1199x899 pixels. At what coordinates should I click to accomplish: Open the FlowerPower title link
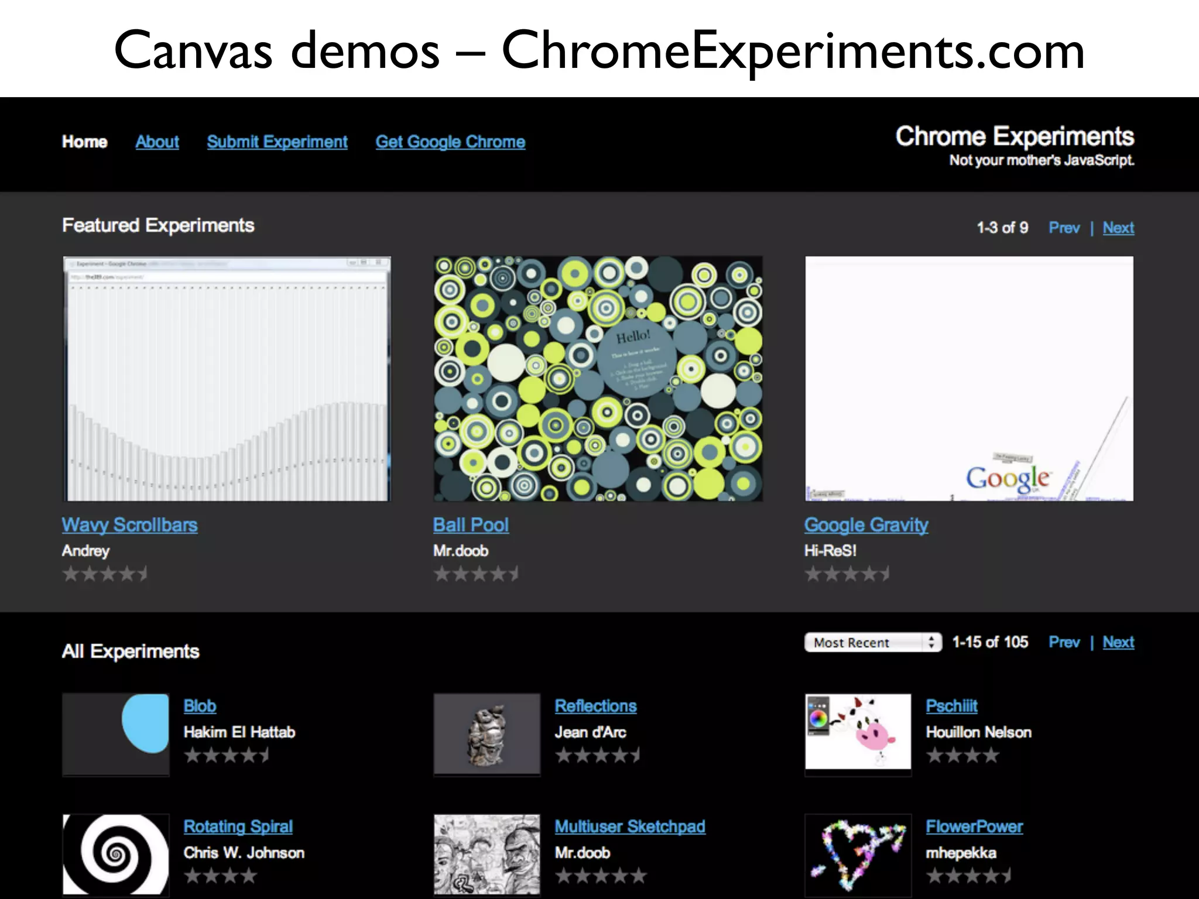[x=974, y=826]
